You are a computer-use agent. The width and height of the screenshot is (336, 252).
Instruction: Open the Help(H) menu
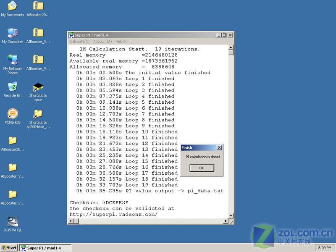coord(121,41)
